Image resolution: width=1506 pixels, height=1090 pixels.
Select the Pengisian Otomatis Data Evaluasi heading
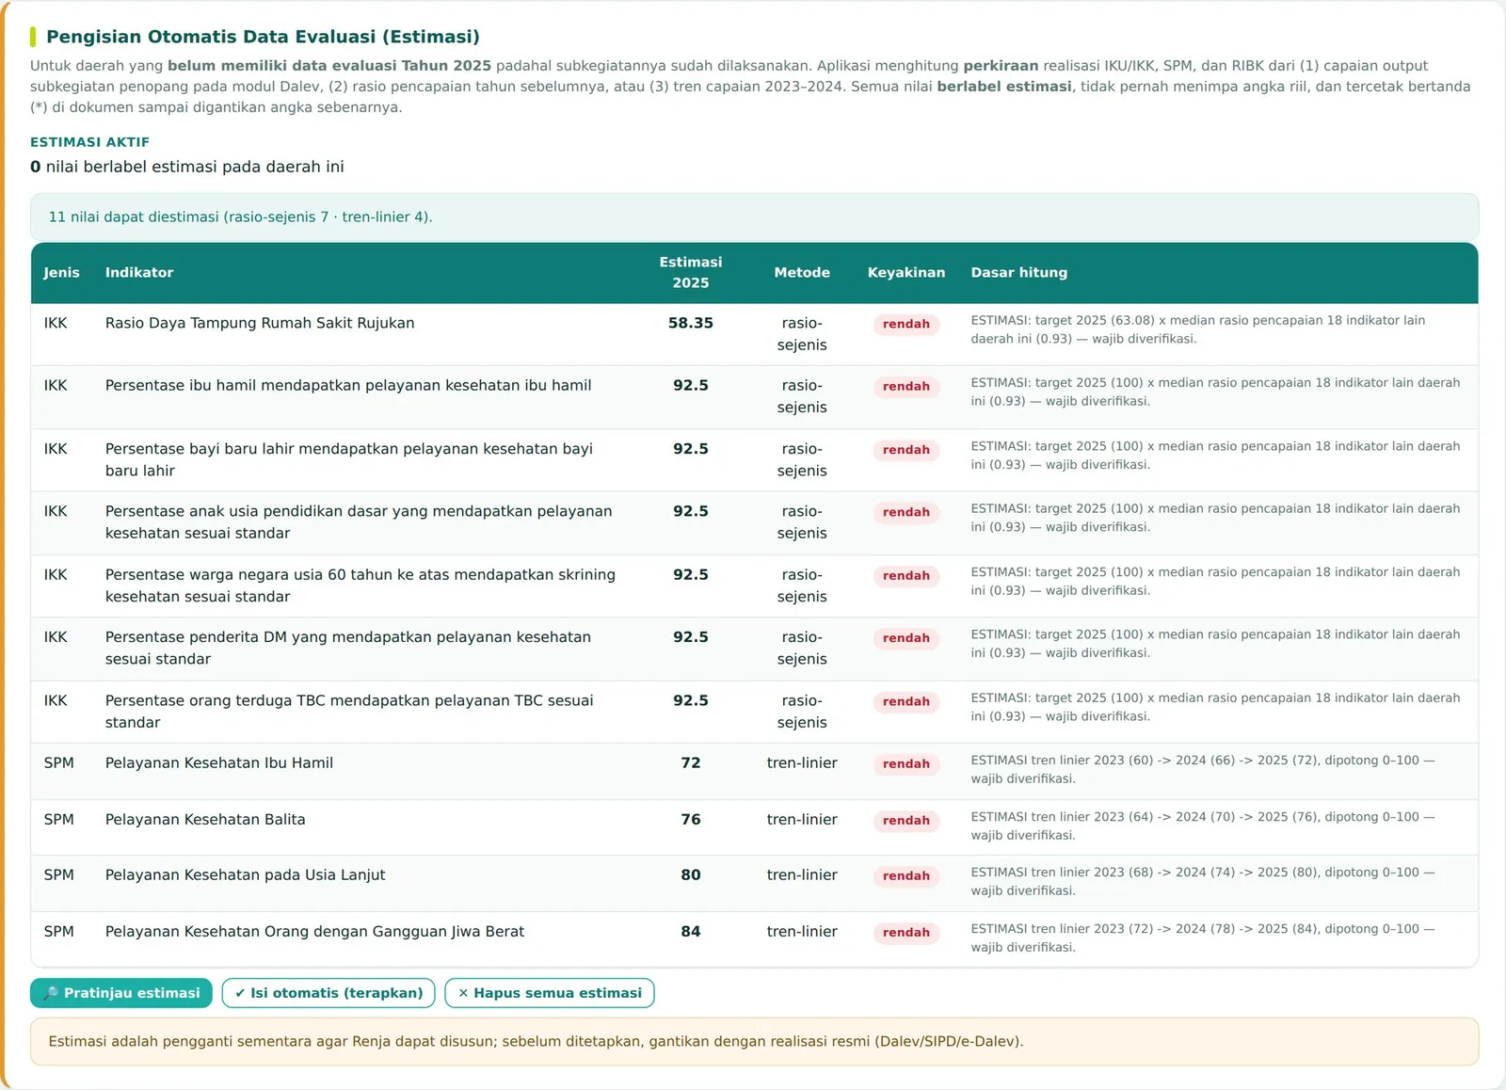264,37
